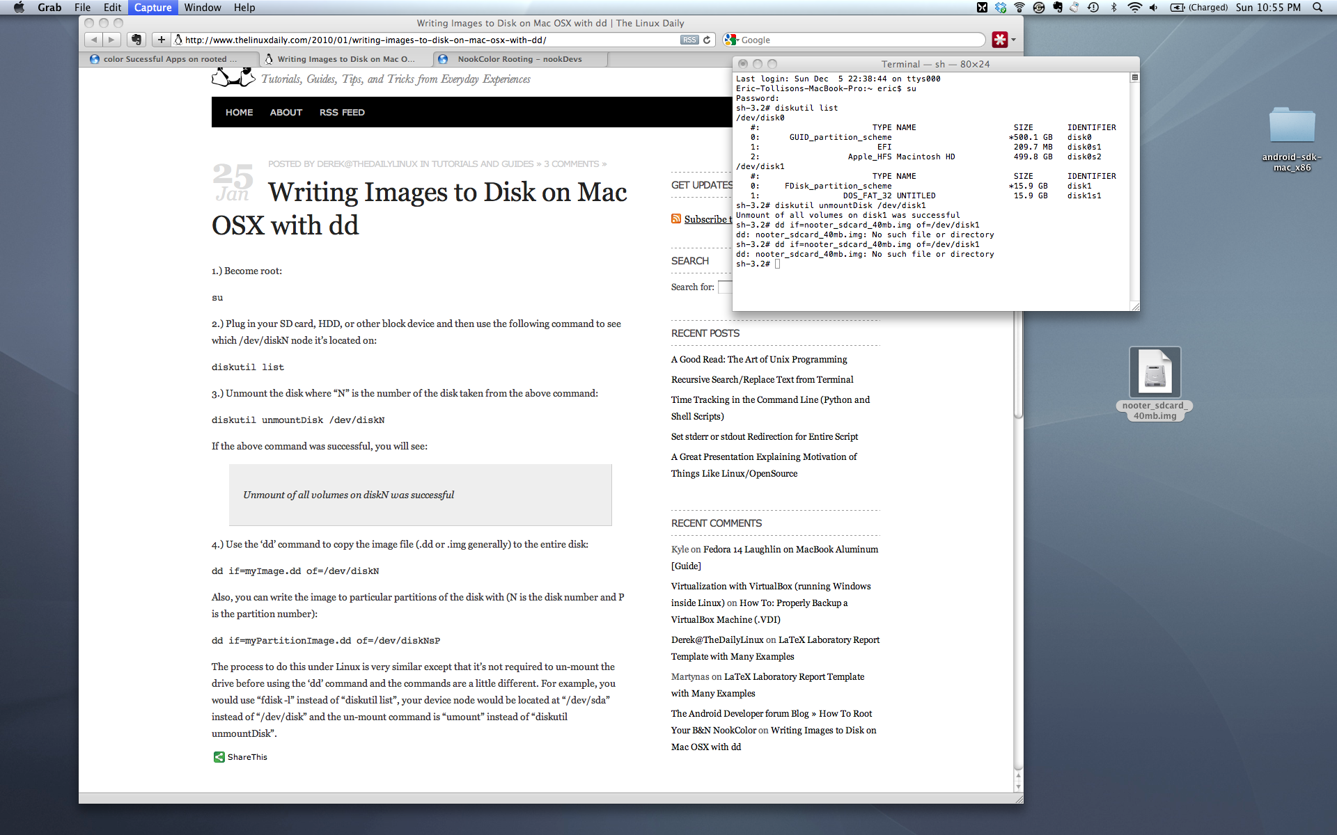The height and width of the screenshot is (835, 1337).
Task: Open the android-sdk-mac_x86 folder
Action: click(x=1292, y=127)
